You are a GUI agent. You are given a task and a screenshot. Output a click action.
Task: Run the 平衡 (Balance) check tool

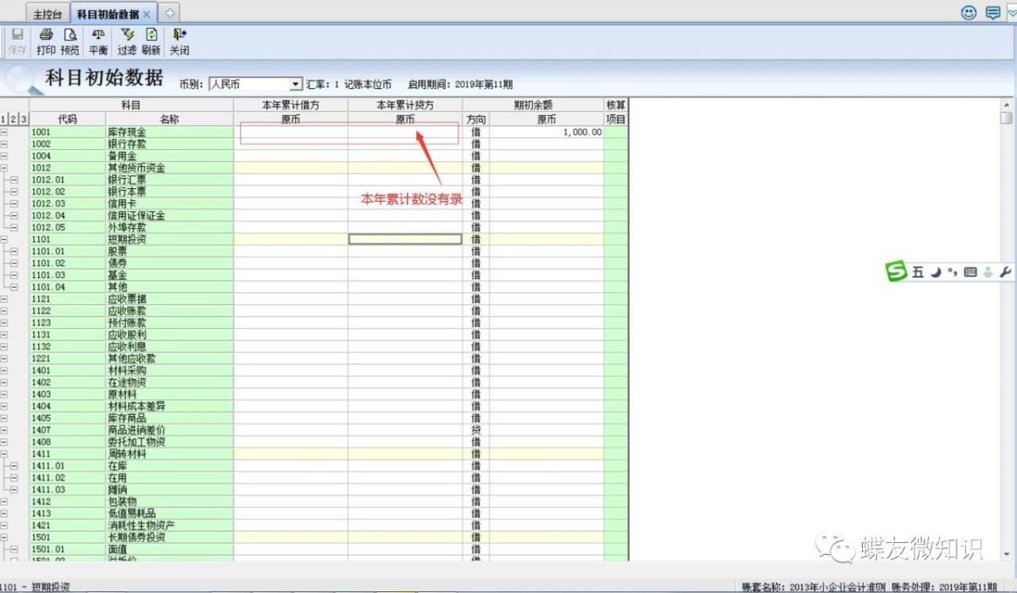point(98,40)
